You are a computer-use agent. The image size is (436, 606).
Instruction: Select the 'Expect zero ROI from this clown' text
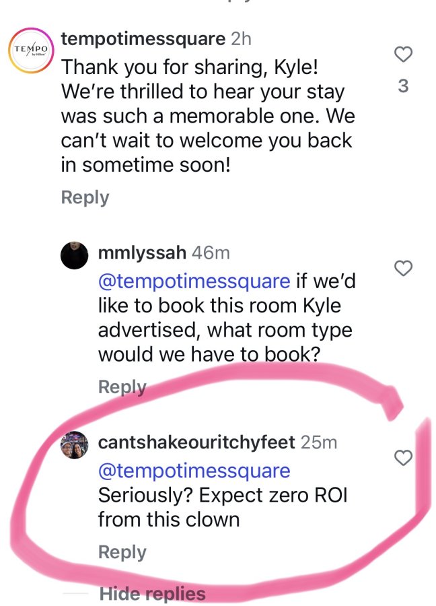coord(223,507)
